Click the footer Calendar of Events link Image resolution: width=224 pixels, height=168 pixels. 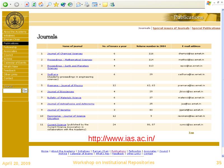point(81,153)
